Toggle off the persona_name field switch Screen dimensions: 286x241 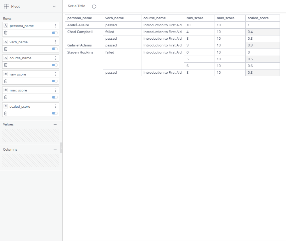coord(55,33)
